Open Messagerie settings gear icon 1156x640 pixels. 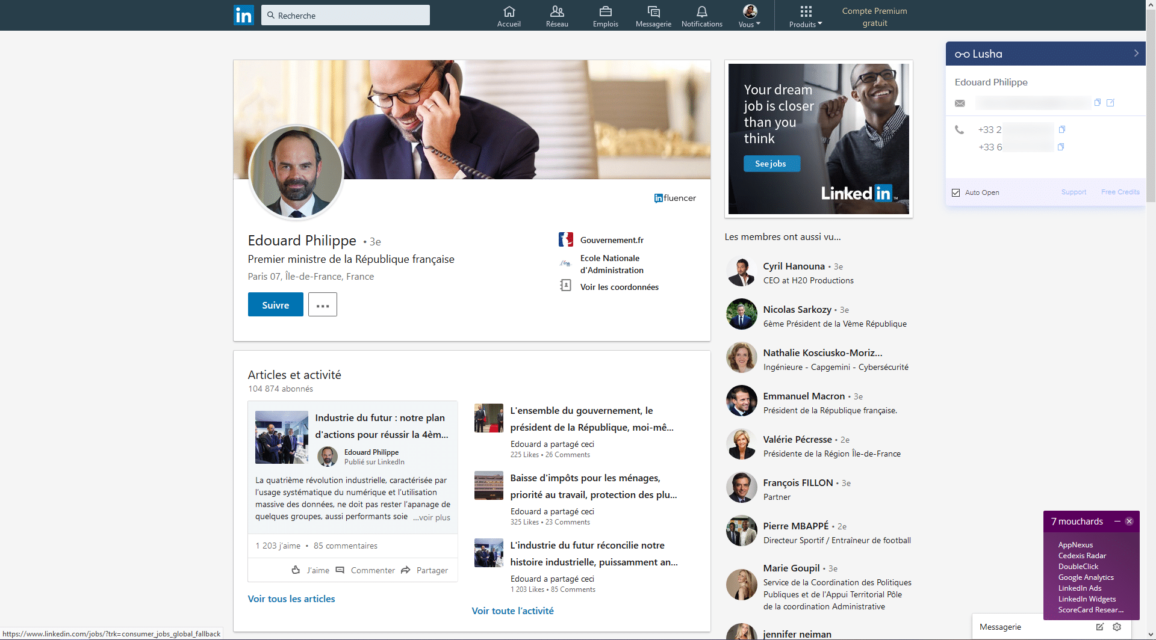tap(1117, 627)
